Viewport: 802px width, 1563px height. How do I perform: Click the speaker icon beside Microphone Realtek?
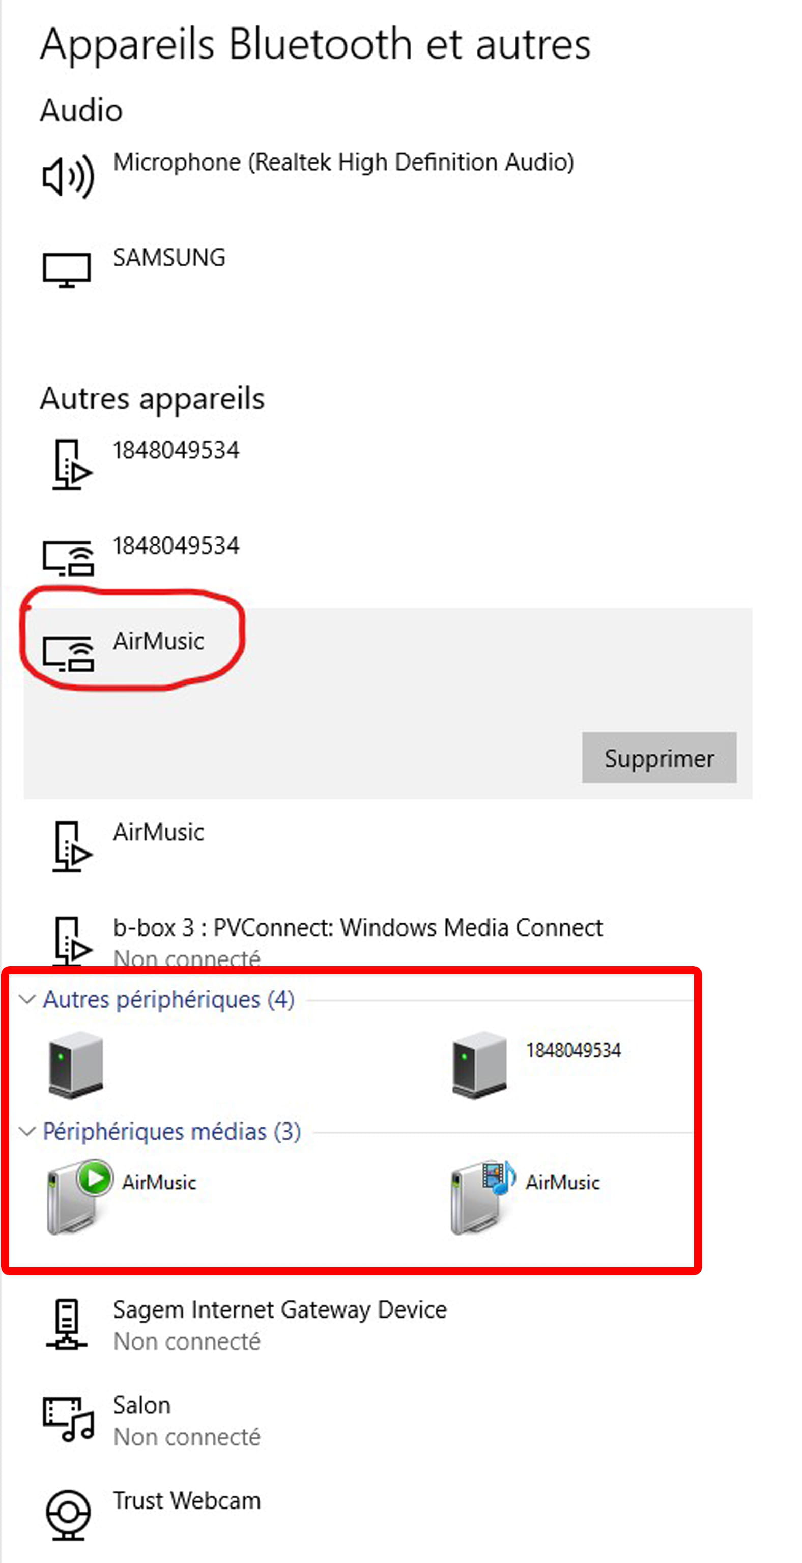(68, 177)
